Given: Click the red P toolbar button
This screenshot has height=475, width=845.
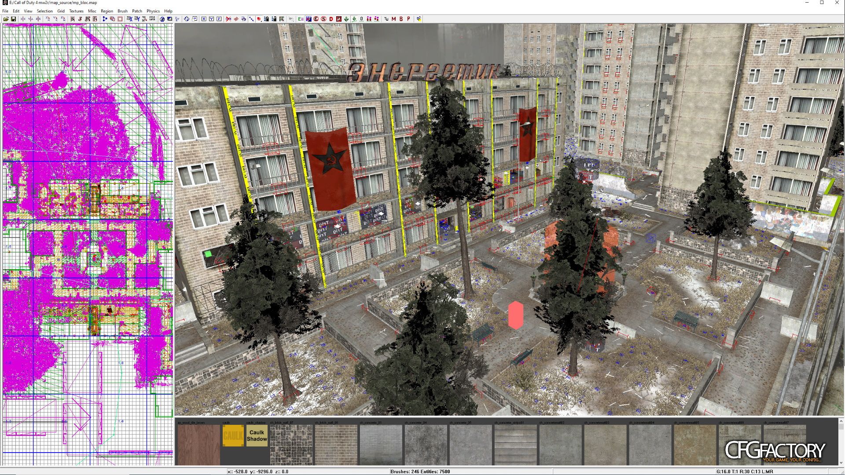Looking at the screenshot, I should [x=408, y=19].
